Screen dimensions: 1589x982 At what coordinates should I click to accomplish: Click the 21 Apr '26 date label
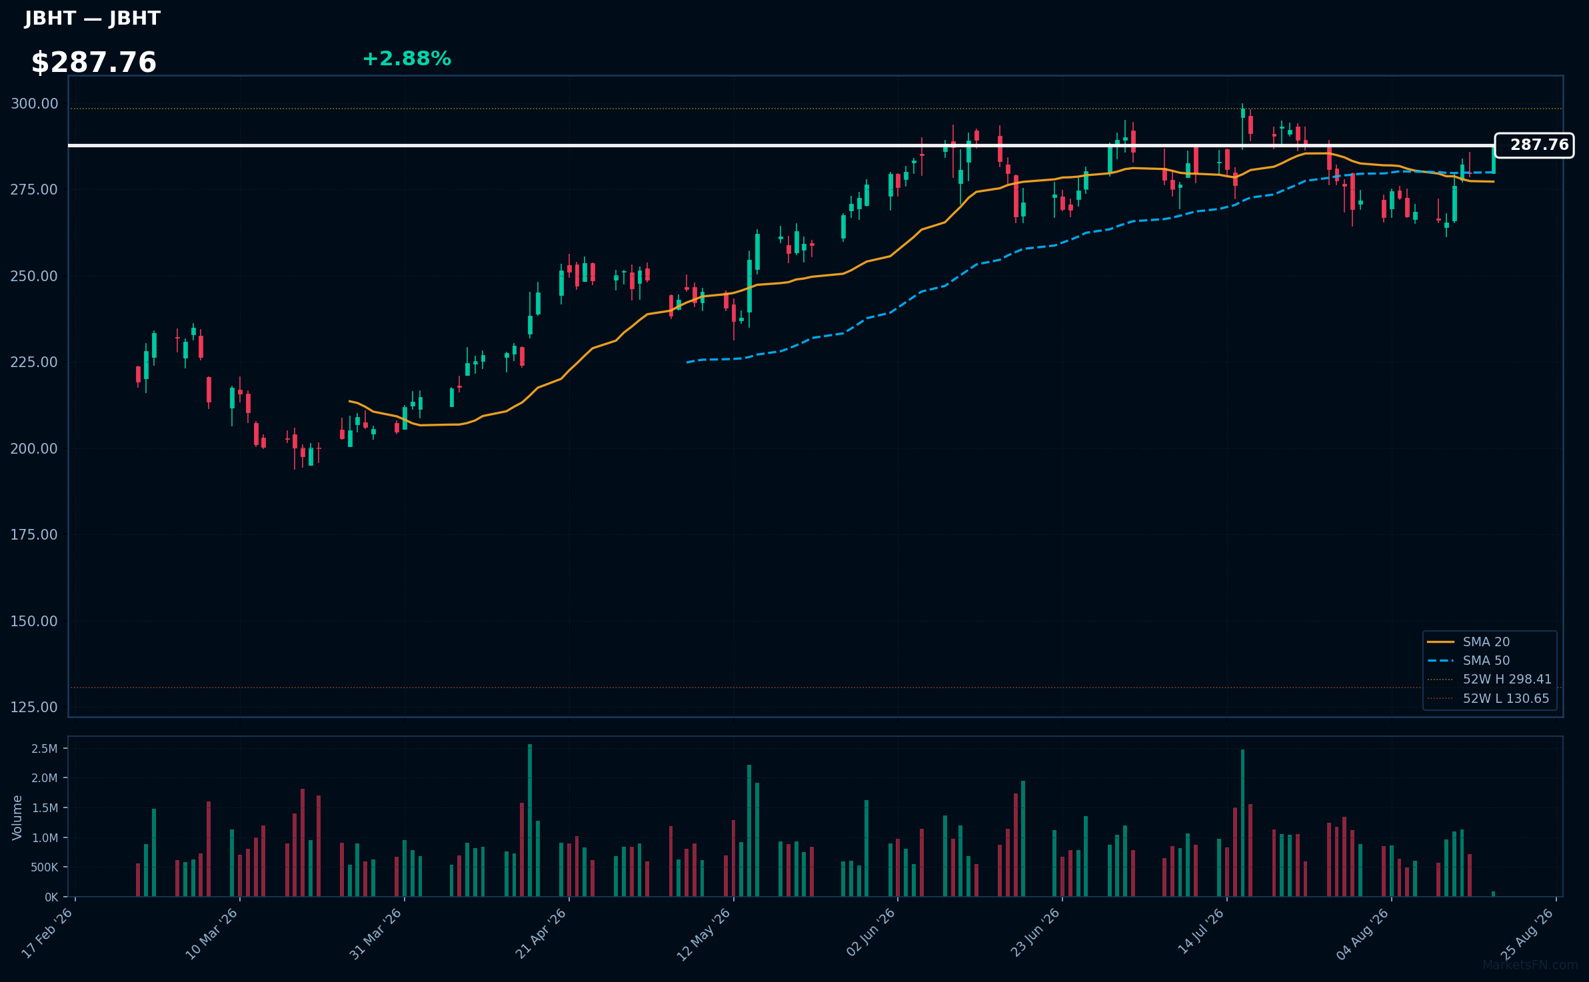click(541, 933)
